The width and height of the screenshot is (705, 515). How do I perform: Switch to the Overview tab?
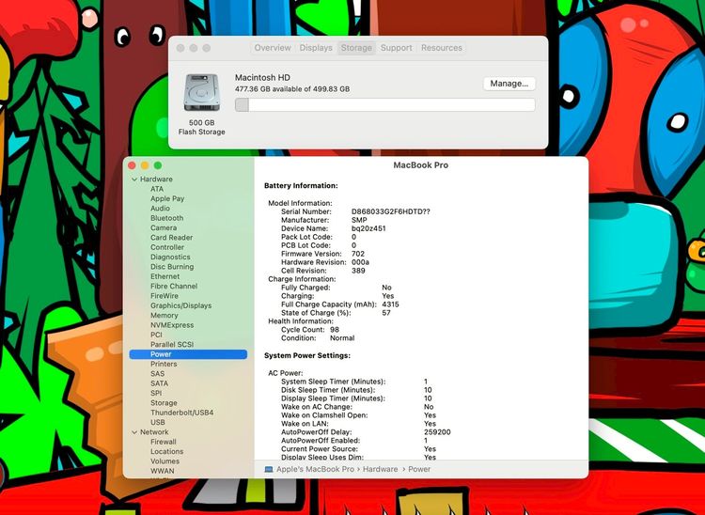(x=273, y=48)
